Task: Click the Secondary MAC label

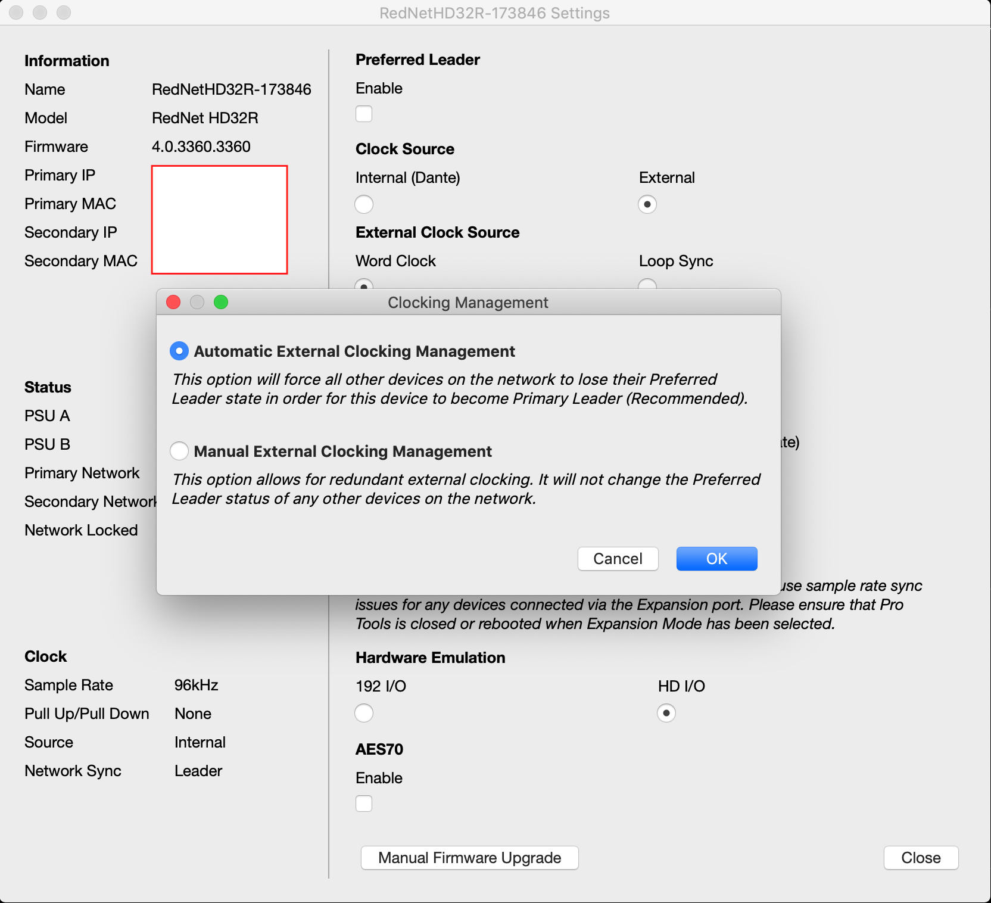Action: (x=81, y=261)
